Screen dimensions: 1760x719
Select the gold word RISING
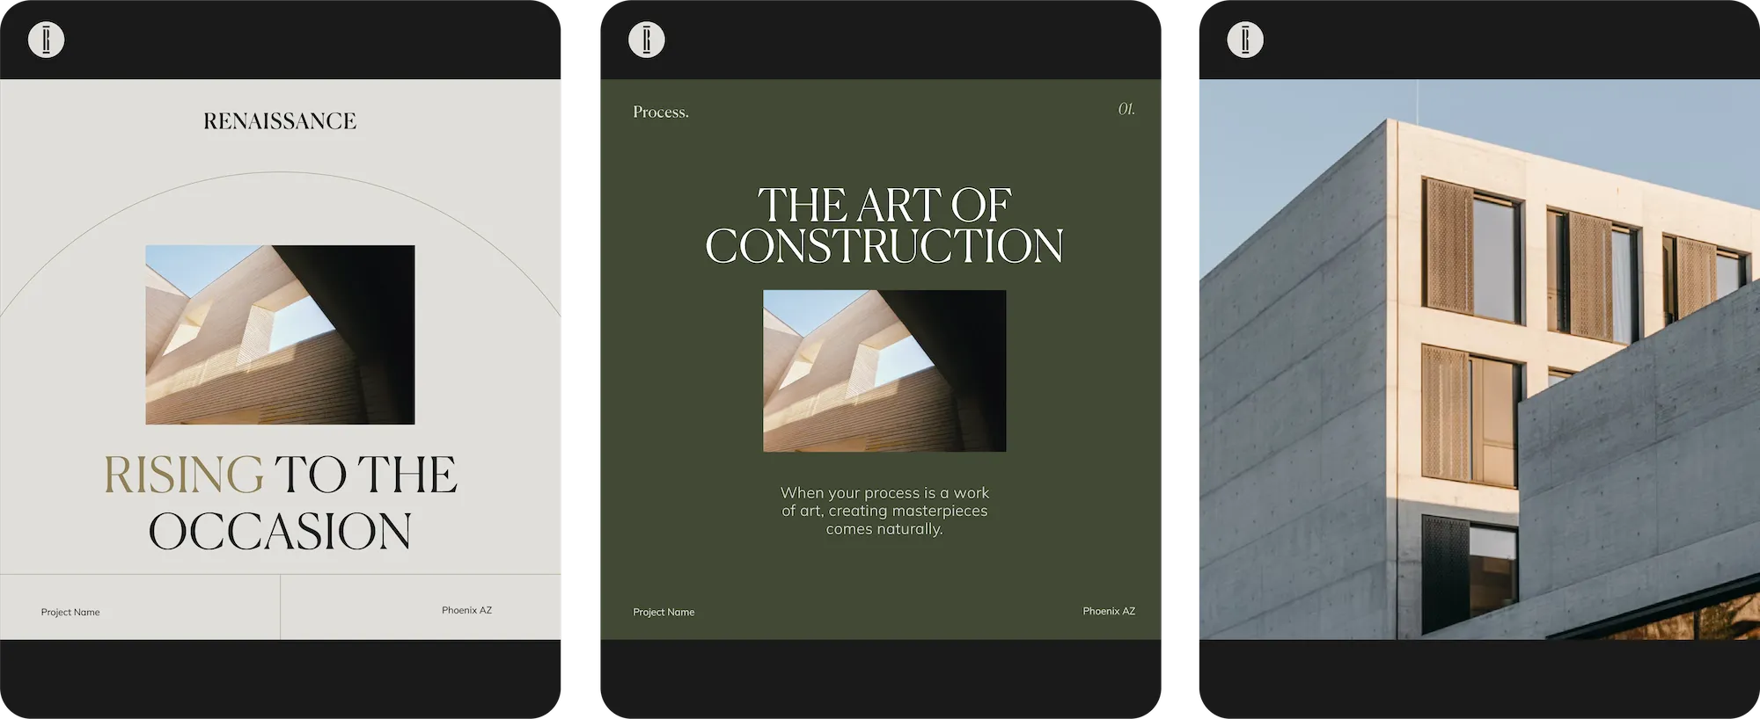click(184, 475)
